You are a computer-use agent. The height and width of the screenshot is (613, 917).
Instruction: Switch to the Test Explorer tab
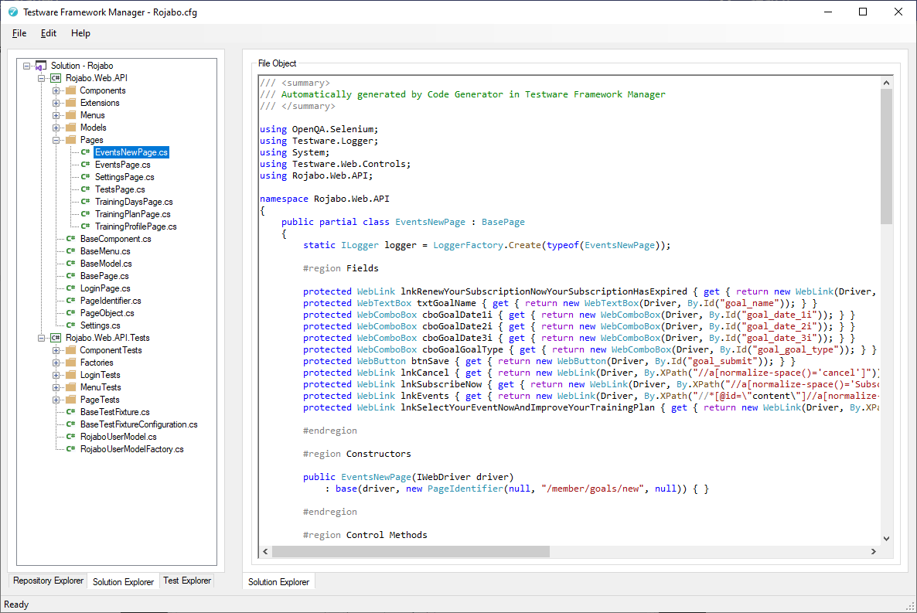(187, 581)
